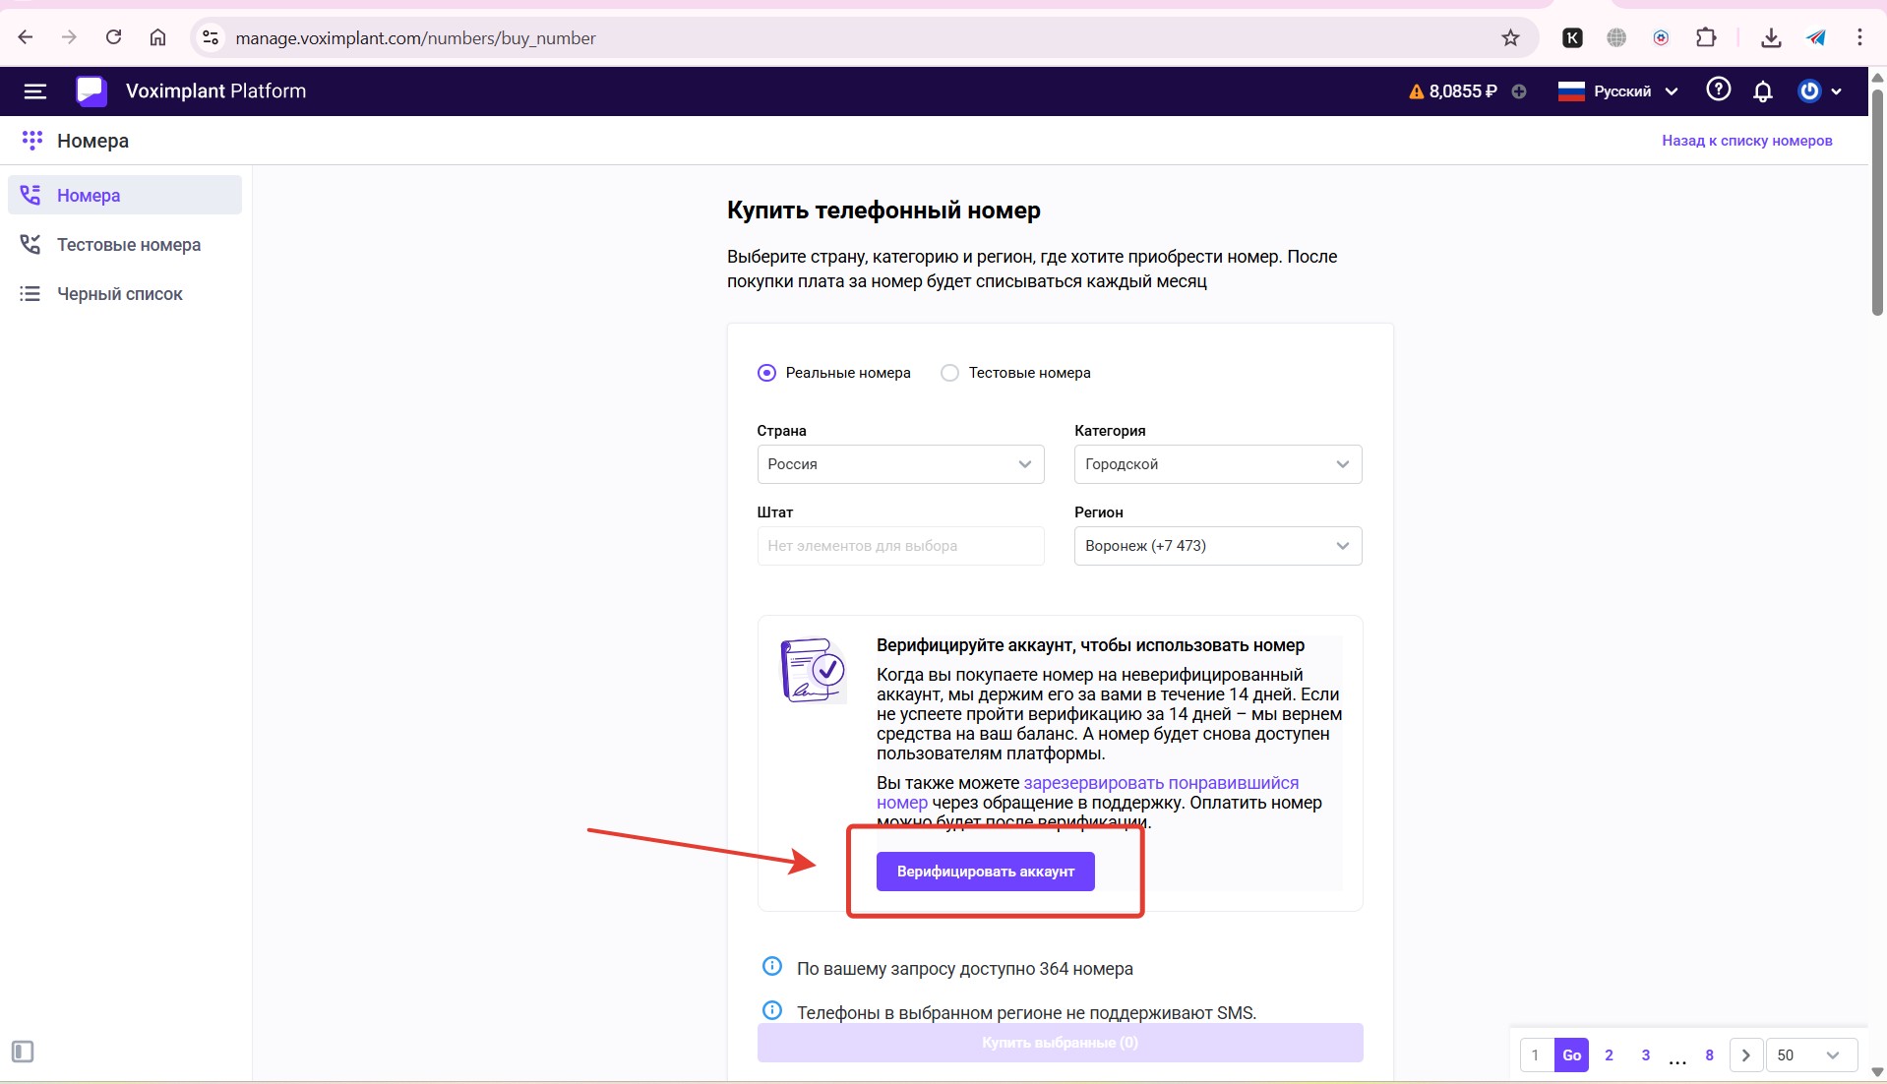Go to page 2 in pagination
This screenshot has width=1887, height=1084.
tap(1609, 1055)
